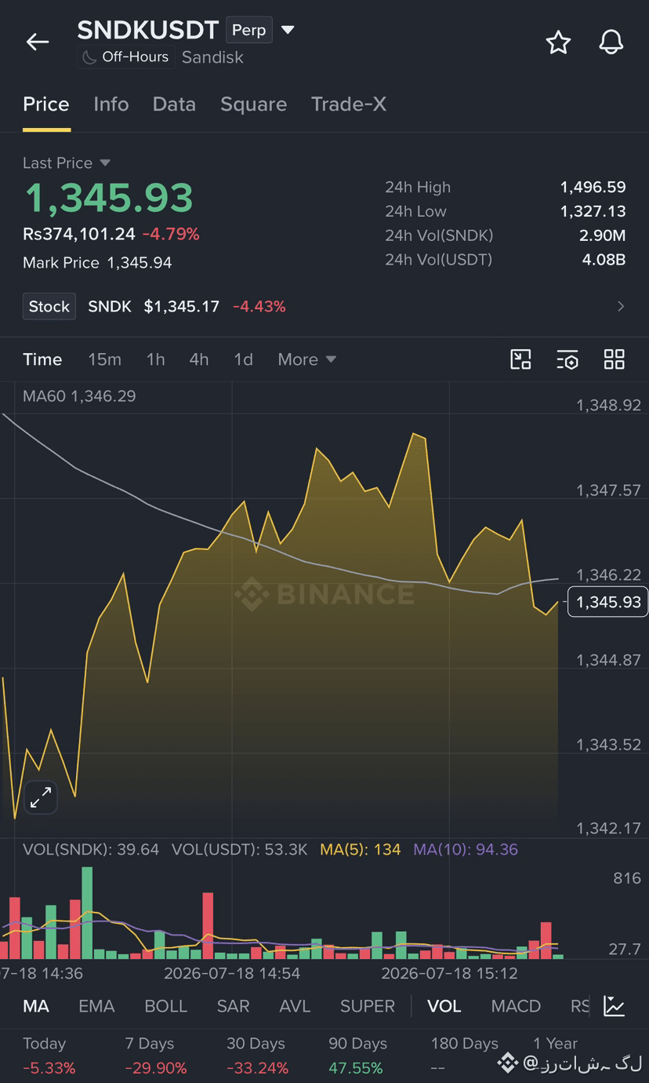Open the Data tab

pyautogui.click(x=174, y=104)
